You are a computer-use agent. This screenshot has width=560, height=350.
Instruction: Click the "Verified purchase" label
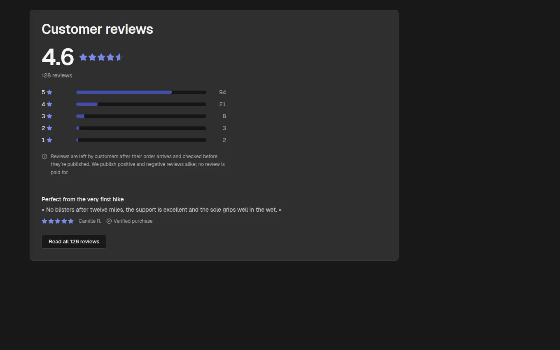coord(133,221)
